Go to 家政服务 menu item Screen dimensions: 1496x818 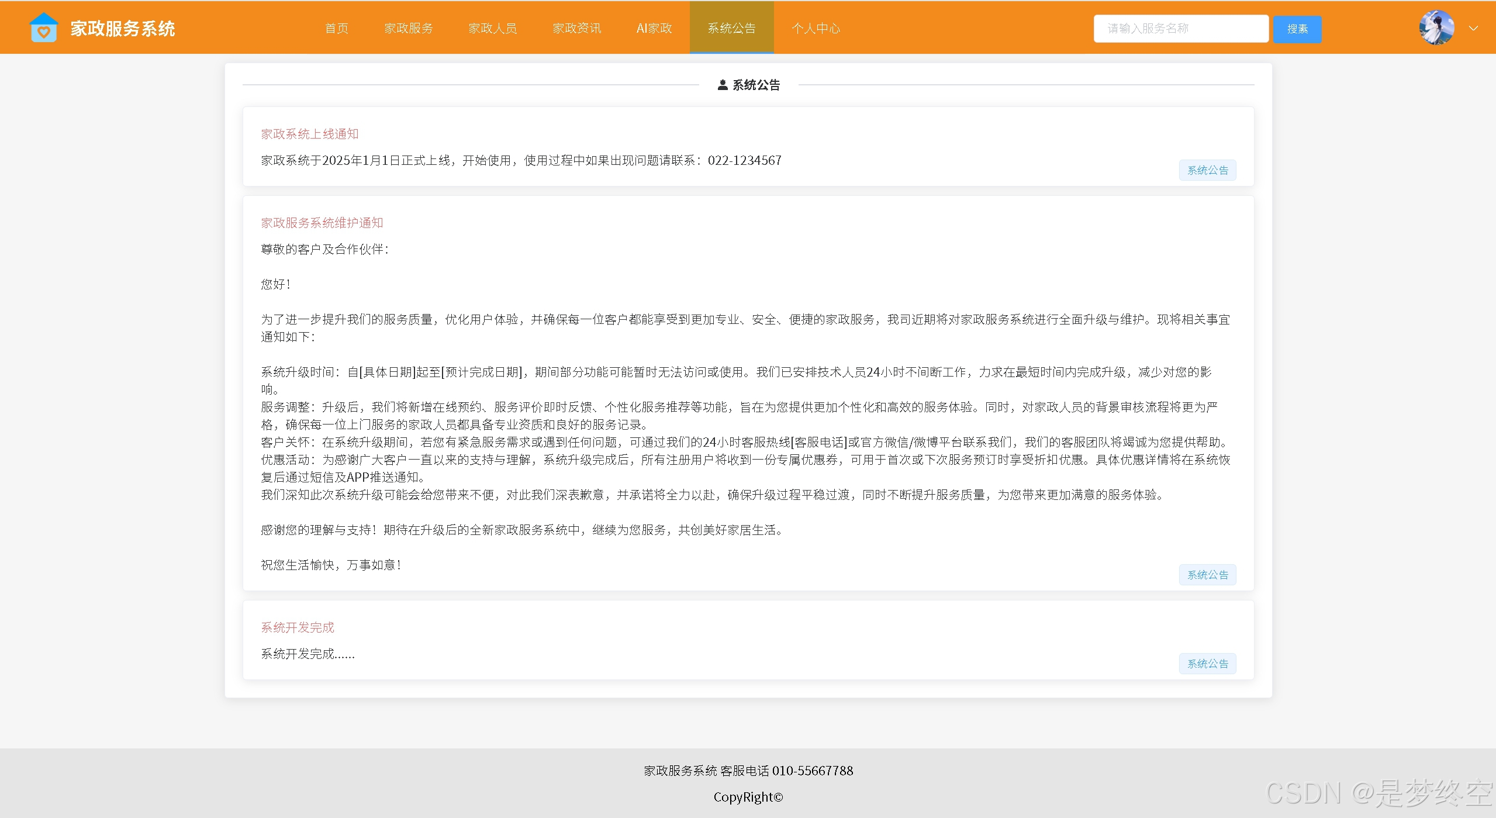(408, 28)
